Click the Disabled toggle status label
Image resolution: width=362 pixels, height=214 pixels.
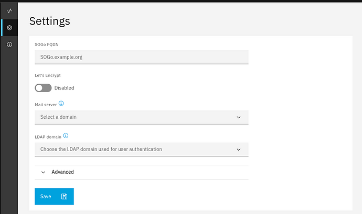point(64,88)
